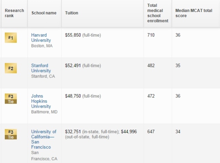This screenshot has height=163, width=220.
Task: Click Stanford's median MCAT score 35
Action: (178, 66)
